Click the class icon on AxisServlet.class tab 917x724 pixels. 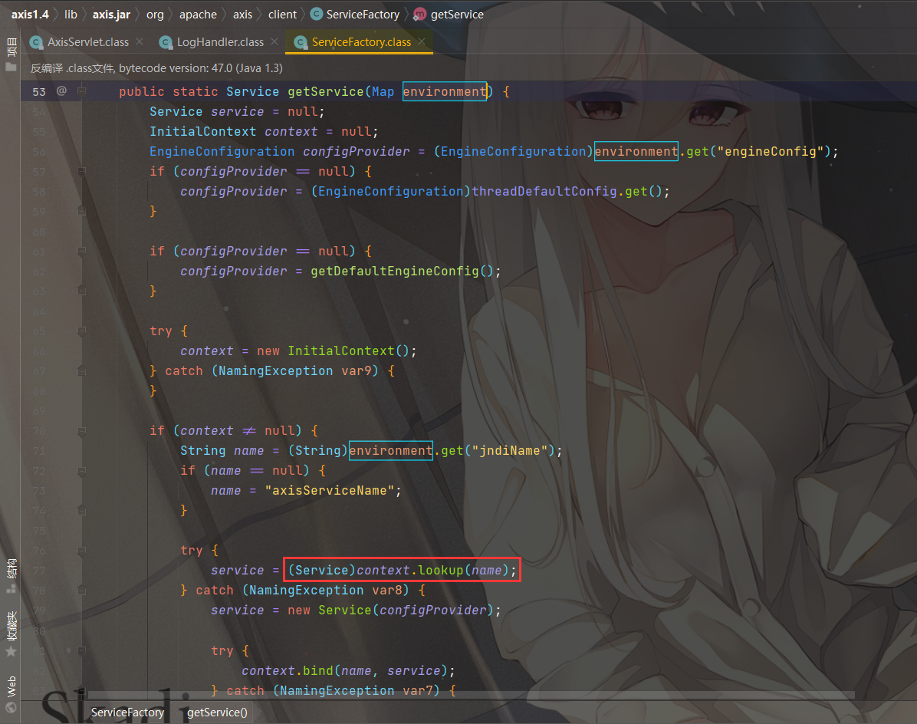pos(36,42)
